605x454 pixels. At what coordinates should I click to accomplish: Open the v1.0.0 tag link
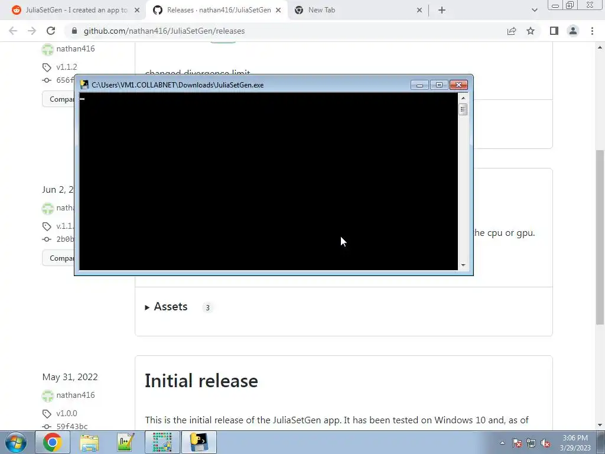coord(66,413)
